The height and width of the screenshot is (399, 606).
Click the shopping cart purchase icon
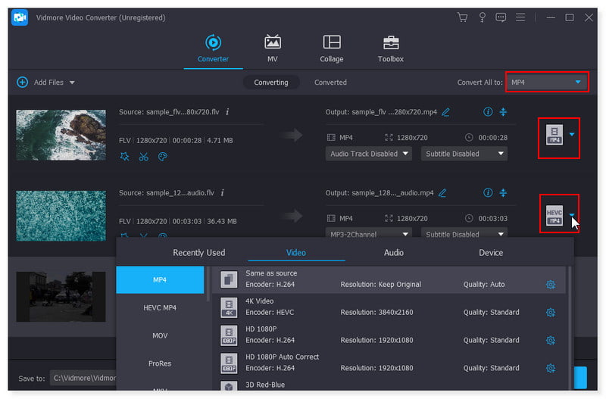tap(462, 17)
